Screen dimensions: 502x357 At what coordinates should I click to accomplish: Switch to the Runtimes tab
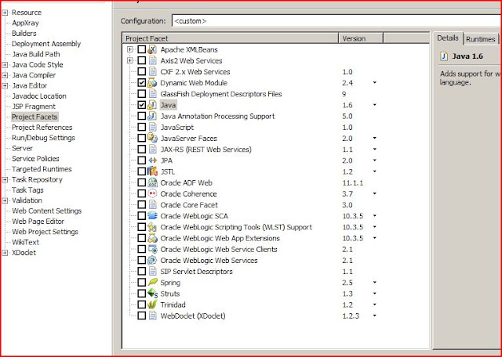point(480,39)
